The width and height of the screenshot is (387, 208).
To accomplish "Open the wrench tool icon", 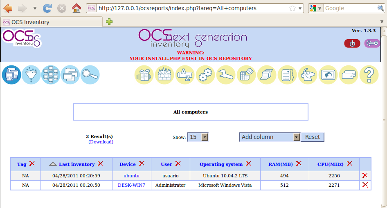I will click(226, 75).
